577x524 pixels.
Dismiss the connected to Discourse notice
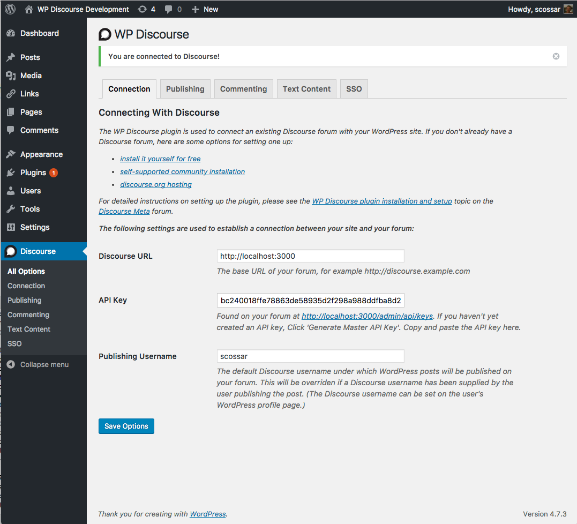[x=556, y=56]
